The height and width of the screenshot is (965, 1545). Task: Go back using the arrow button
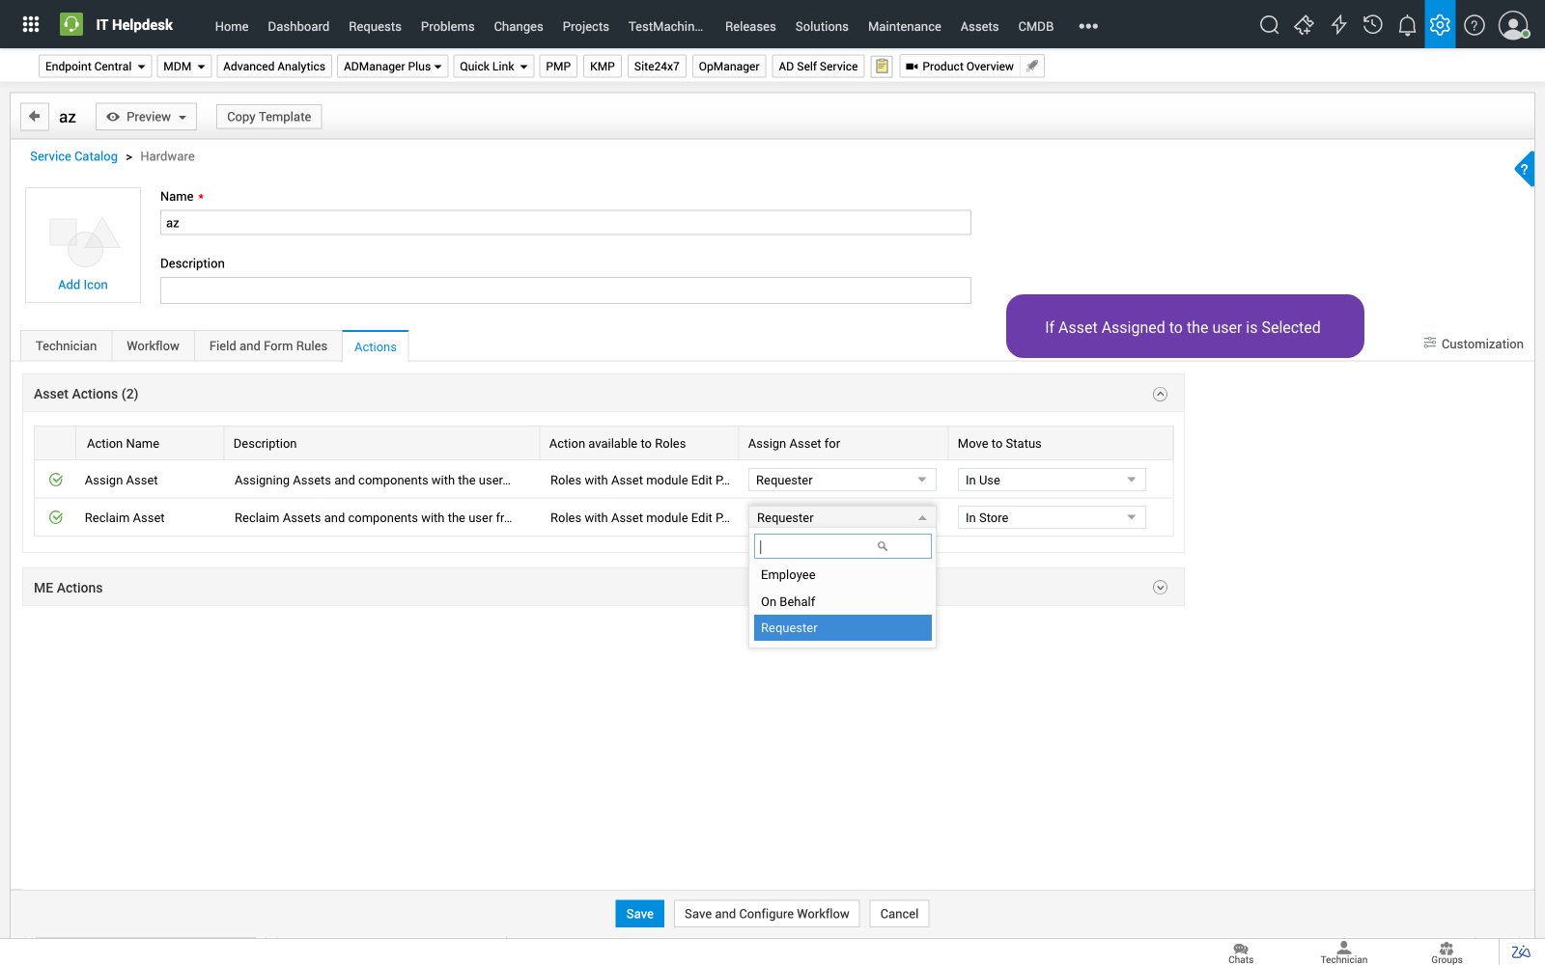pyautogui.click(x=35, y=116)
